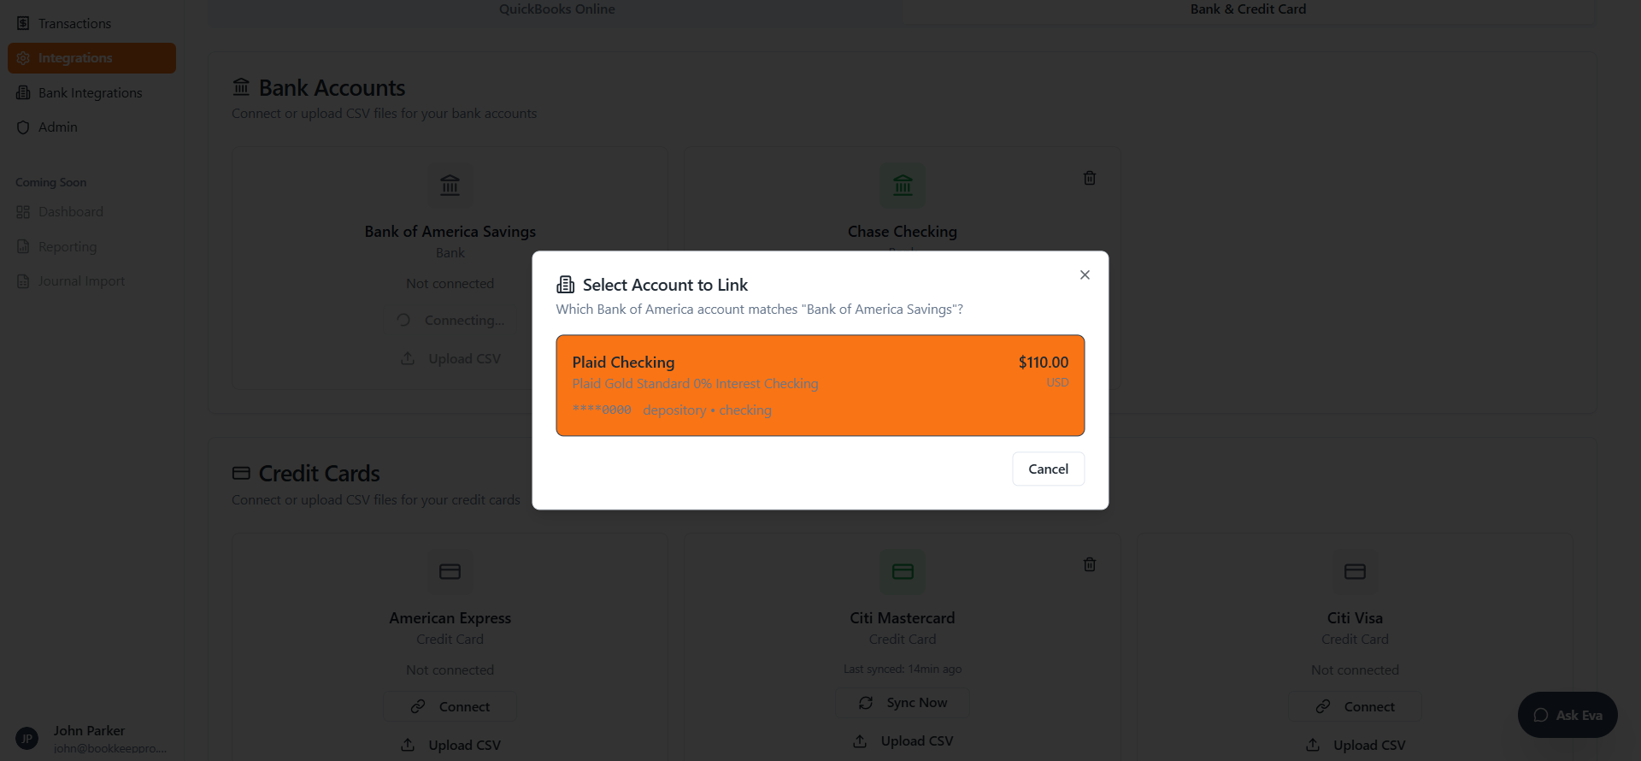
Task: Click the Citi Mastercard card icon
Action: coord(903,571)
